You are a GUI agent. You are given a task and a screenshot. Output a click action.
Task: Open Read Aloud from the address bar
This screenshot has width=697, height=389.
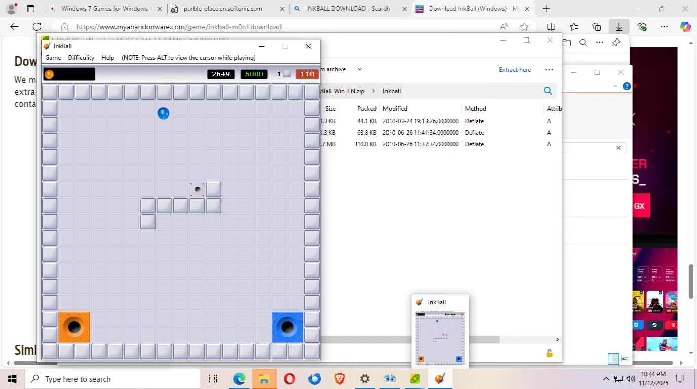[504, 27]
